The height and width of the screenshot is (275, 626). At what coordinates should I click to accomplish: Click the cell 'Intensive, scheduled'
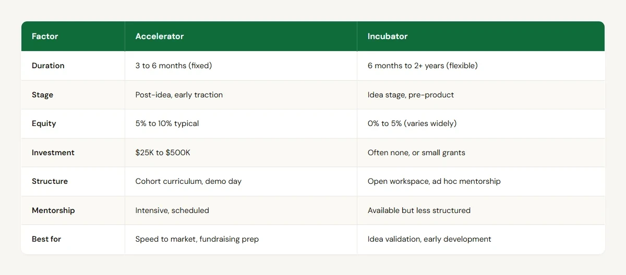(241, 210)
